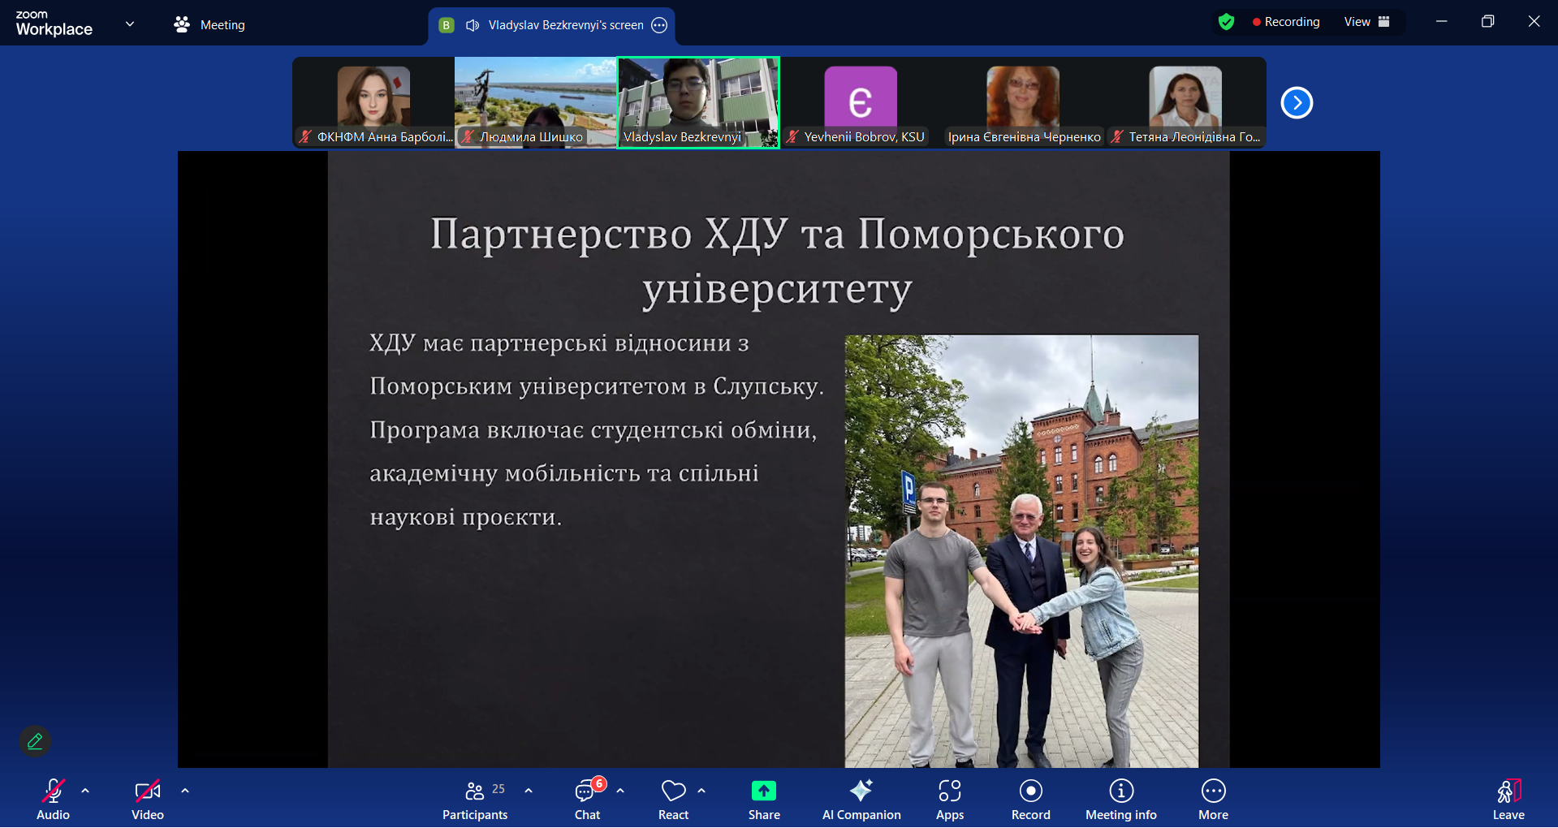This screenshot has width=1558, height=828.
Task: Click the blue arrow to see more participants
Action: [1296, 102]
